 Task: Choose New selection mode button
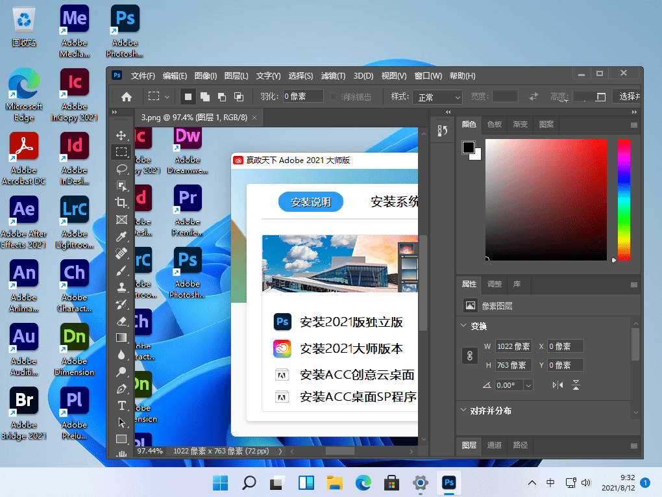pos(188,97)
